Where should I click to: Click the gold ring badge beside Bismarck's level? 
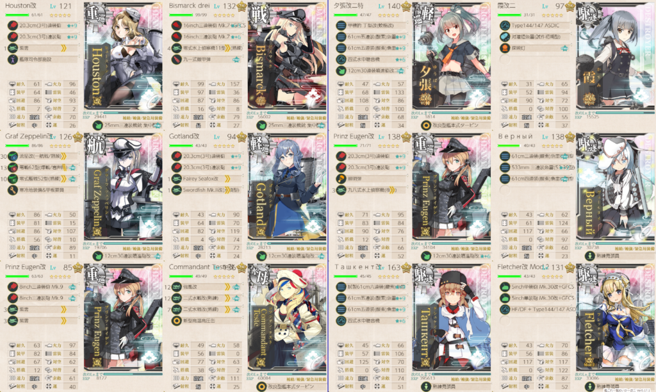point(242,6)
